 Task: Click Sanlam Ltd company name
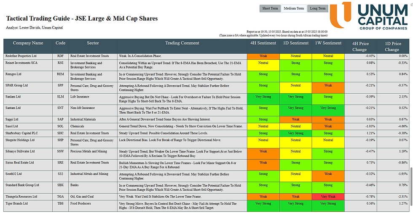[13, 97]
